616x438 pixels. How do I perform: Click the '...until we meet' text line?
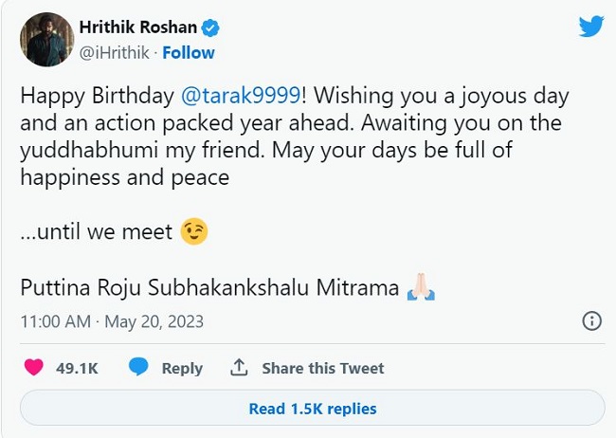97,232
